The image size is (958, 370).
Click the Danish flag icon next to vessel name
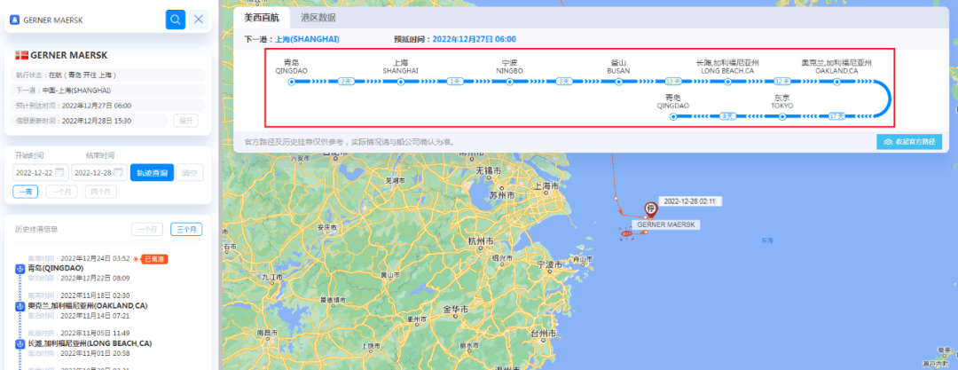pos(22,55)
